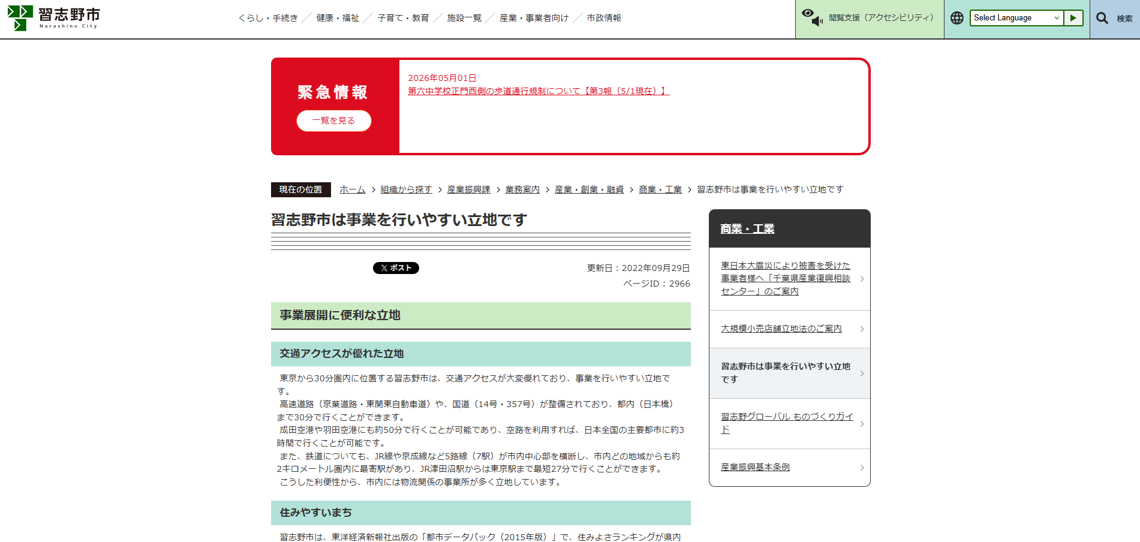Go to 組織から探す breadcrumb link
Screen dimensions: 1140x542
[406, 189]
